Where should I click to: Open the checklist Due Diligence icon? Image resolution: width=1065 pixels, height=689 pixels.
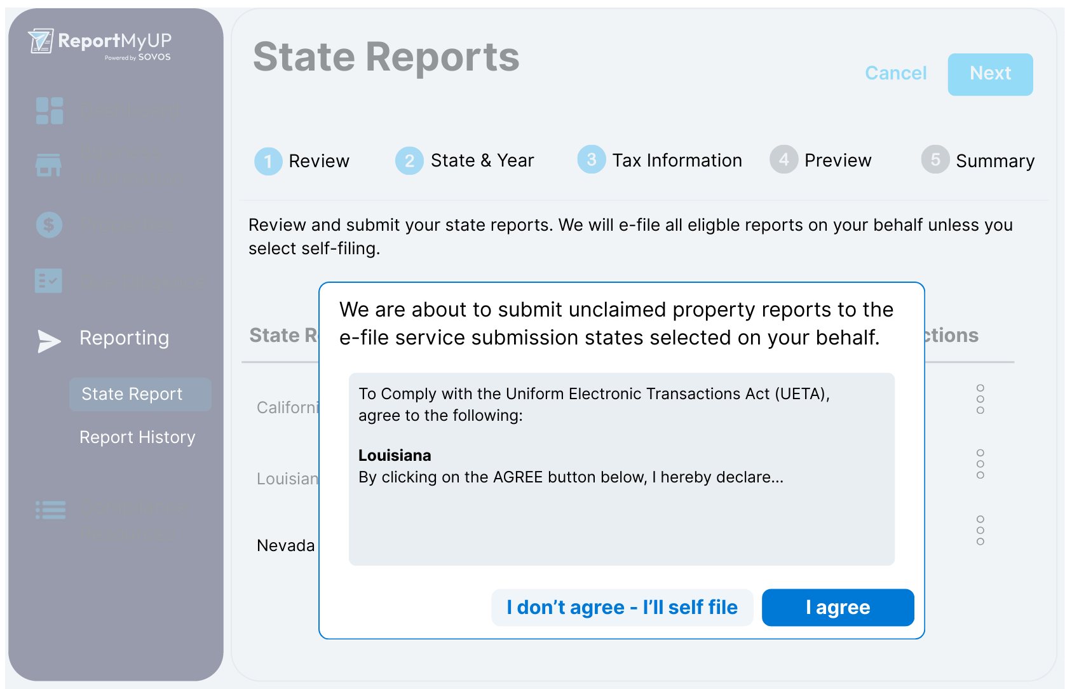tap(48, 280)
